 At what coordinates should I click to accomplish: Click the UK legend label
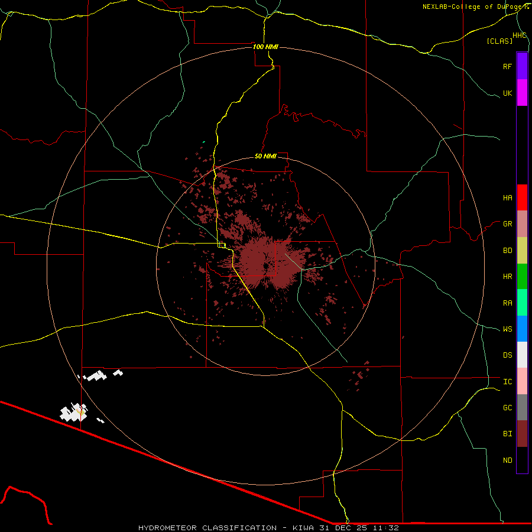click(x=507, y=93)
